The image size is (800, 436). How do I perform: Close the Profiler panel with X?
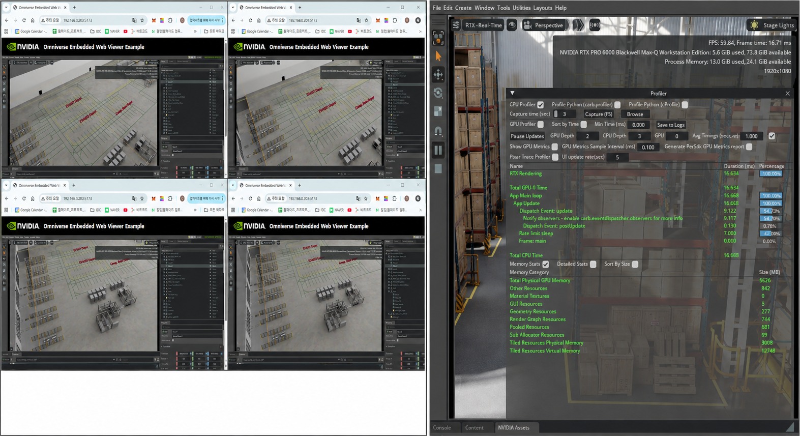click(787, 93)
